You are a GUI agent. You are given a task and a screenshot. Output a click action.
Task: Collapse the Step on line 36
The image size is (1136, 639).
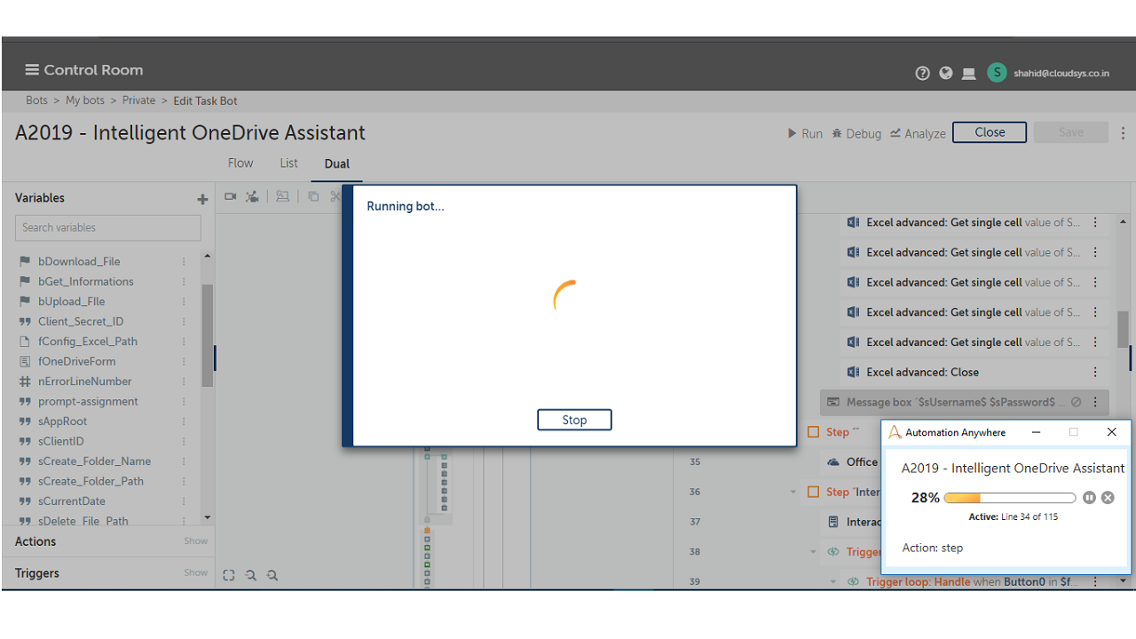point(793,492)
